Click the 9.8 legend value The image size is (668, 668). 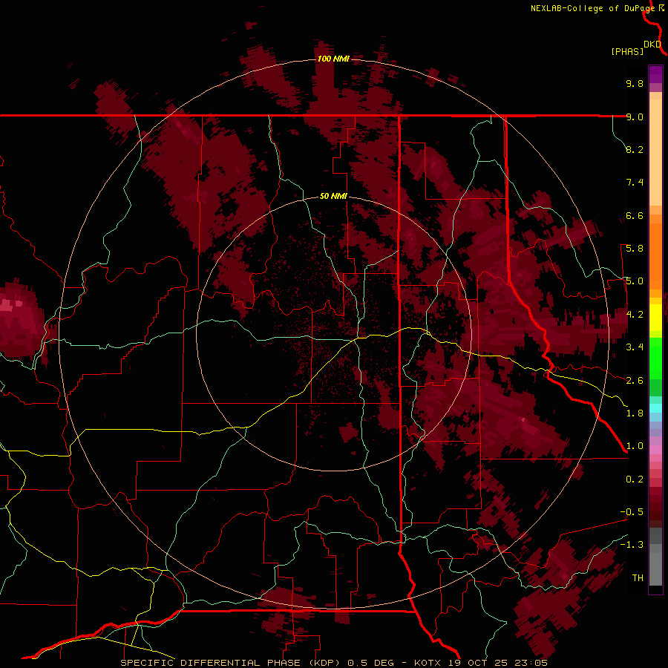coord(635,83)
